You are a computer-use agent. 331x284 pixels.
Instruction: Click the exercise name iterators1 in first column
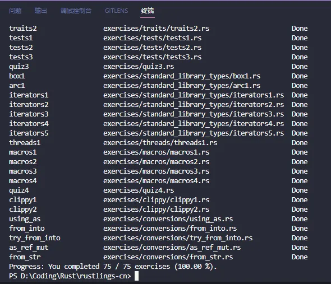(29, 95)
